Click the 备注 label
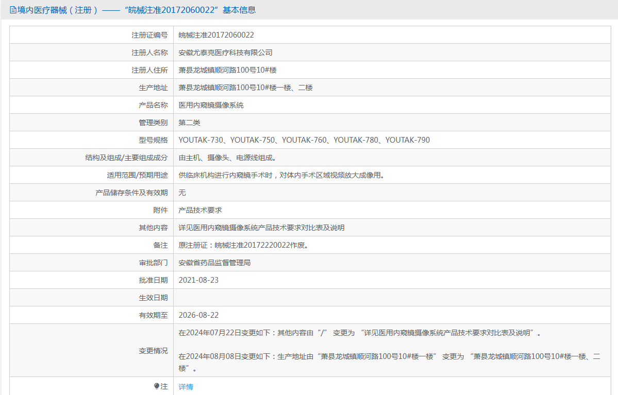 160,245
